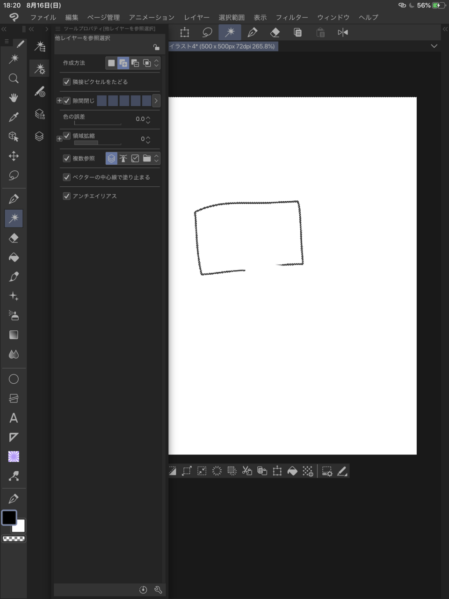Open selection launcher settings icon
Viewport: 449px width, 599px height.
(x=327, y=471)
